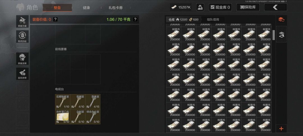Click the stack layers download icon
The image size is (303, 136).
pos(281,34)
